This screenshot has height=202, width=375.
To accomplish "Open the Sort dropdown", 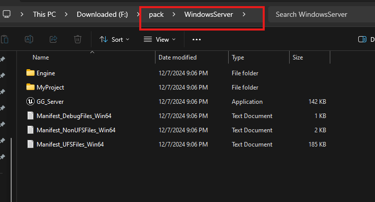I will coord(114,40).
